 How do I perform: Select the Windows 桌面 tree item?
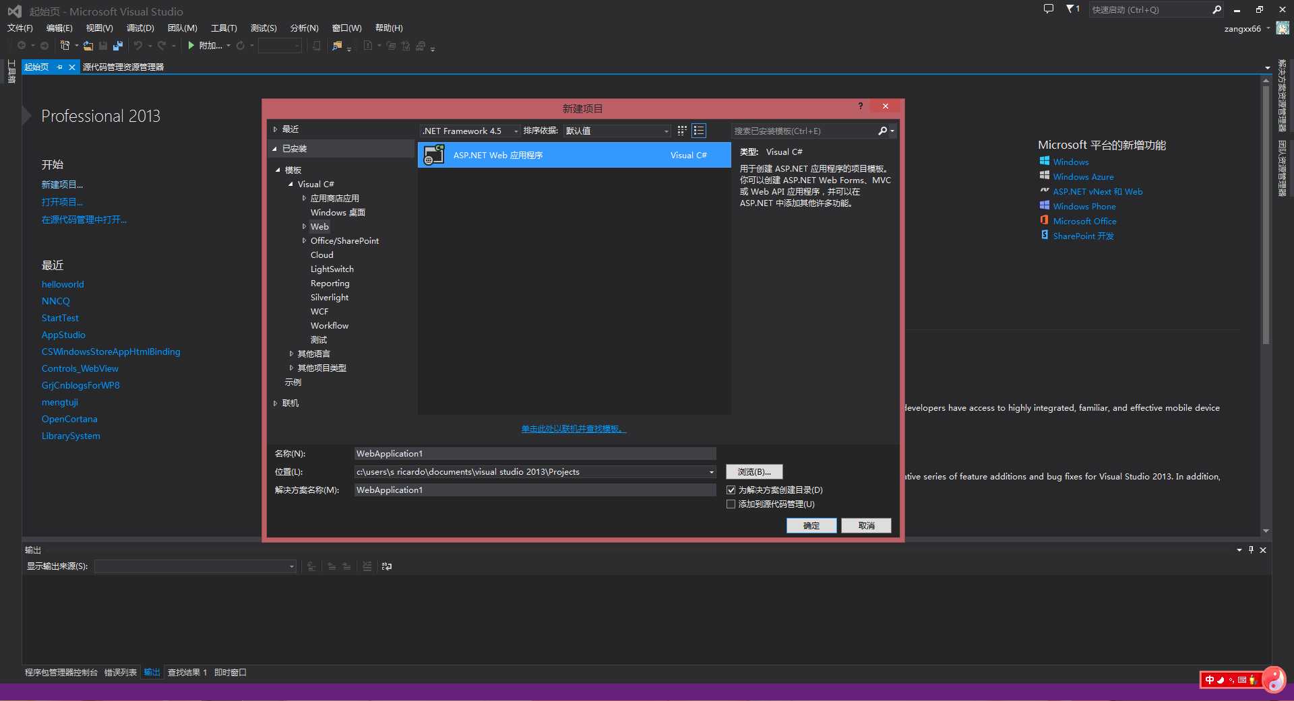(338, 212)
